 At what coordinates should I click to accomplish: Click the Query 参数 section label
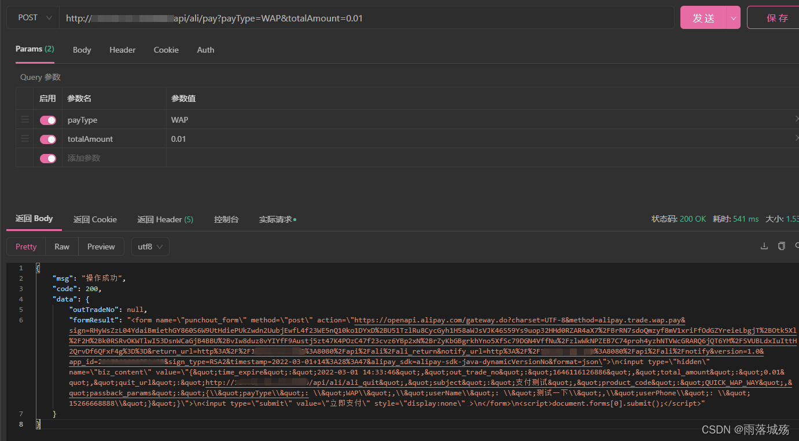(40, 78)
